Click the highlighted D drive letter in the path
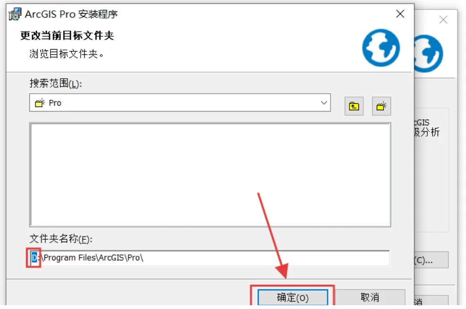 point(34,257)
